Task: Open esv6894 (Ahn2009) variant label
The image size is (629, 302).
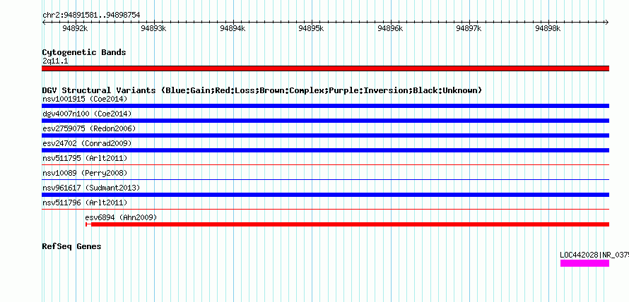Action: point(121,217)
